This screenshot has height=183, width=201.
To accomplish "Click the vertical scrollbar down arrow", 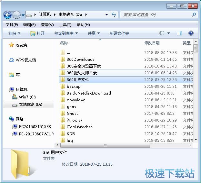I will [196, 140].
